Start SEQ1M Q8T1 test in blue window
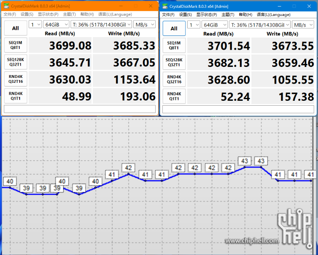This screenshot has height=255, width=318. click(174, 46)
